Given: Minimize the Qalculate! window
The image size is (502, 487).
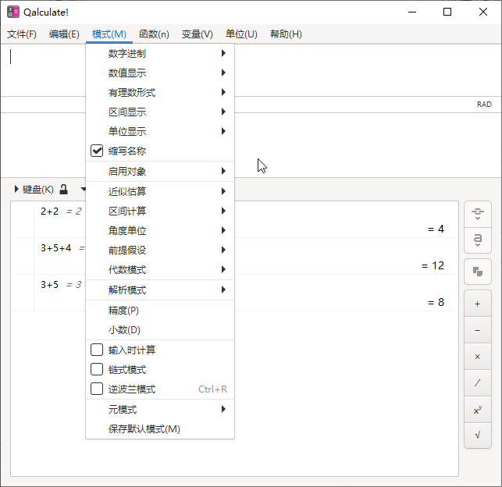Looking at the screenshot, I should click(x=412, y=12).
